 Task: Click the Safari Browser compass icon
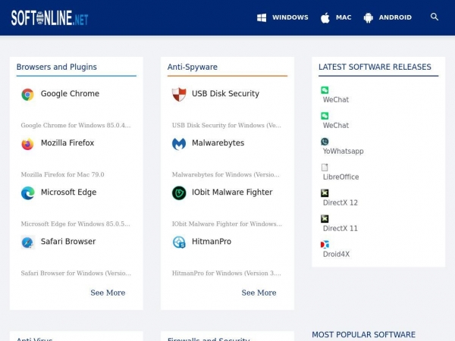27,242
